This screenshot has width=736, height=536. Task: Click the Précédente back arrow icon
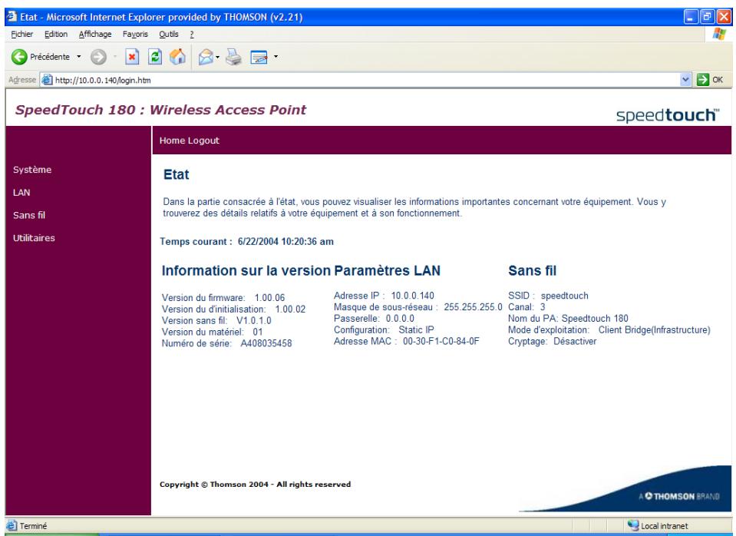pyautogui.click(x=19, y=57)
